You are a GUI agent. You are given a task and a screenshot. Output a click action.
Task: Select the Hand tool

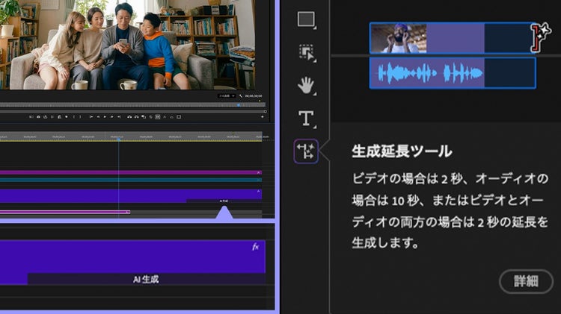point(306,86)
